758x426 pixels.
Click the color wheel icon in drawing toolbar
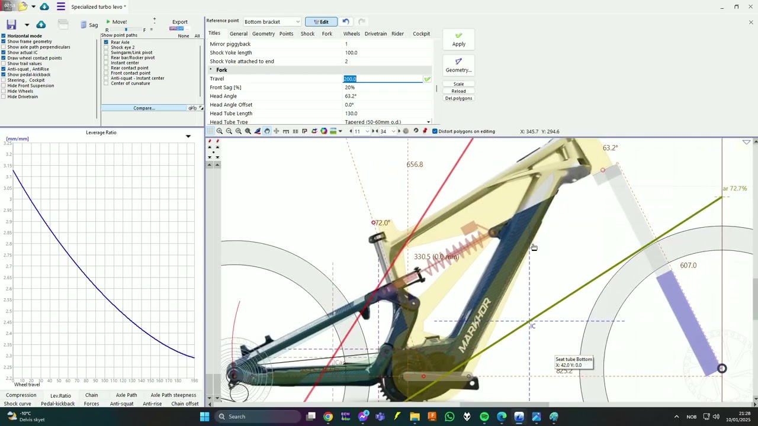(x=324, y=131)
